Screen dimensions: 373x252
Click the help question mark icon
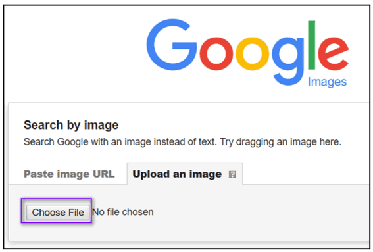pos(232,174)
